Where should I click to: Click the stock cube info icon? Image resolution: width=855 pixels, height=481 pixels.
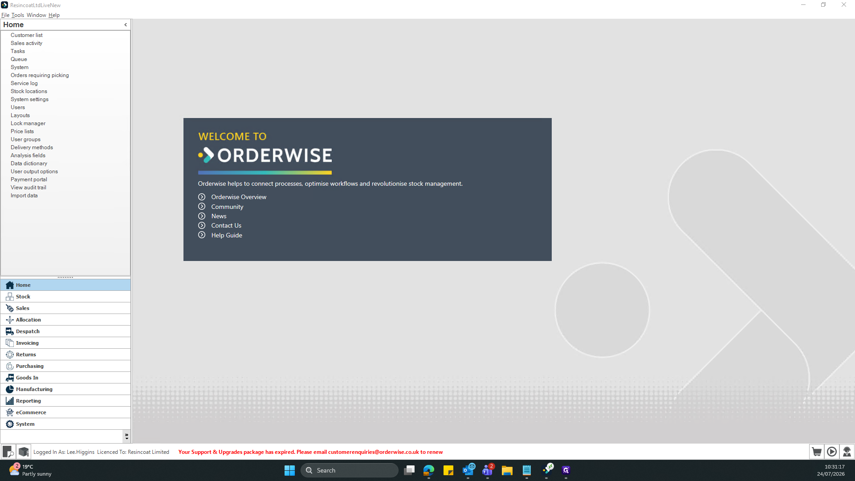pos(24,452)
